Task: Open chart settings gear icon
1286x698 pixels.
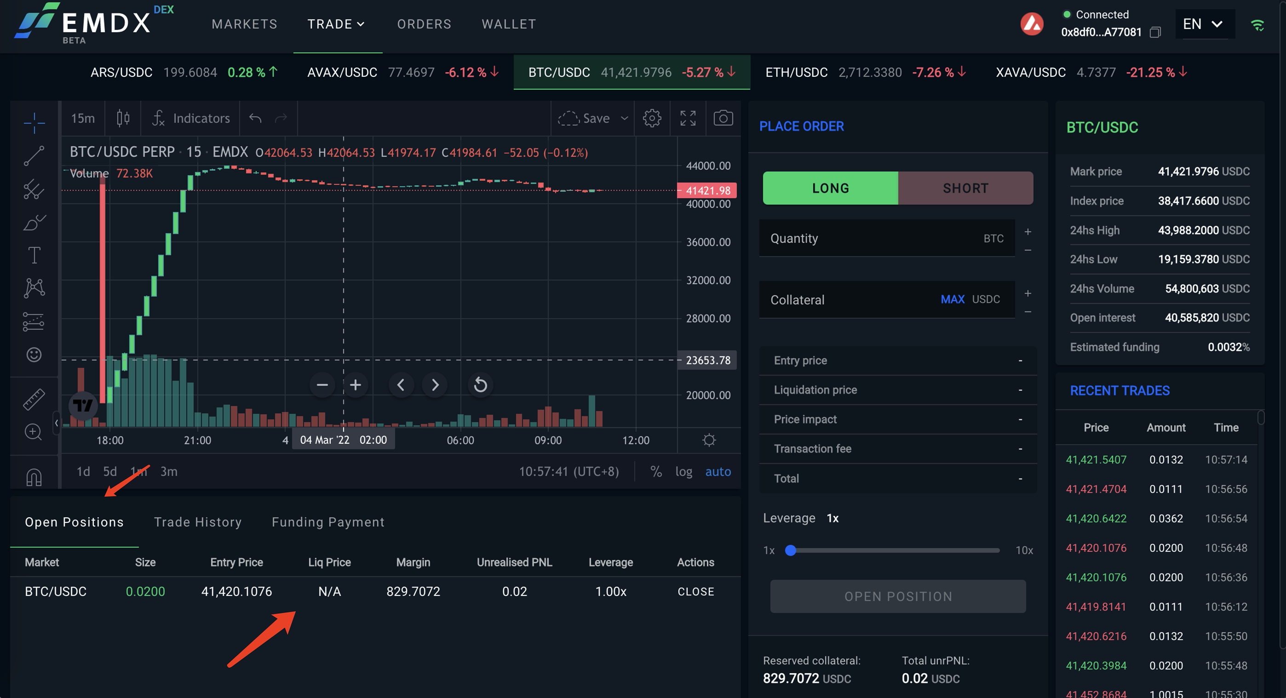Action: coord(651,118)
